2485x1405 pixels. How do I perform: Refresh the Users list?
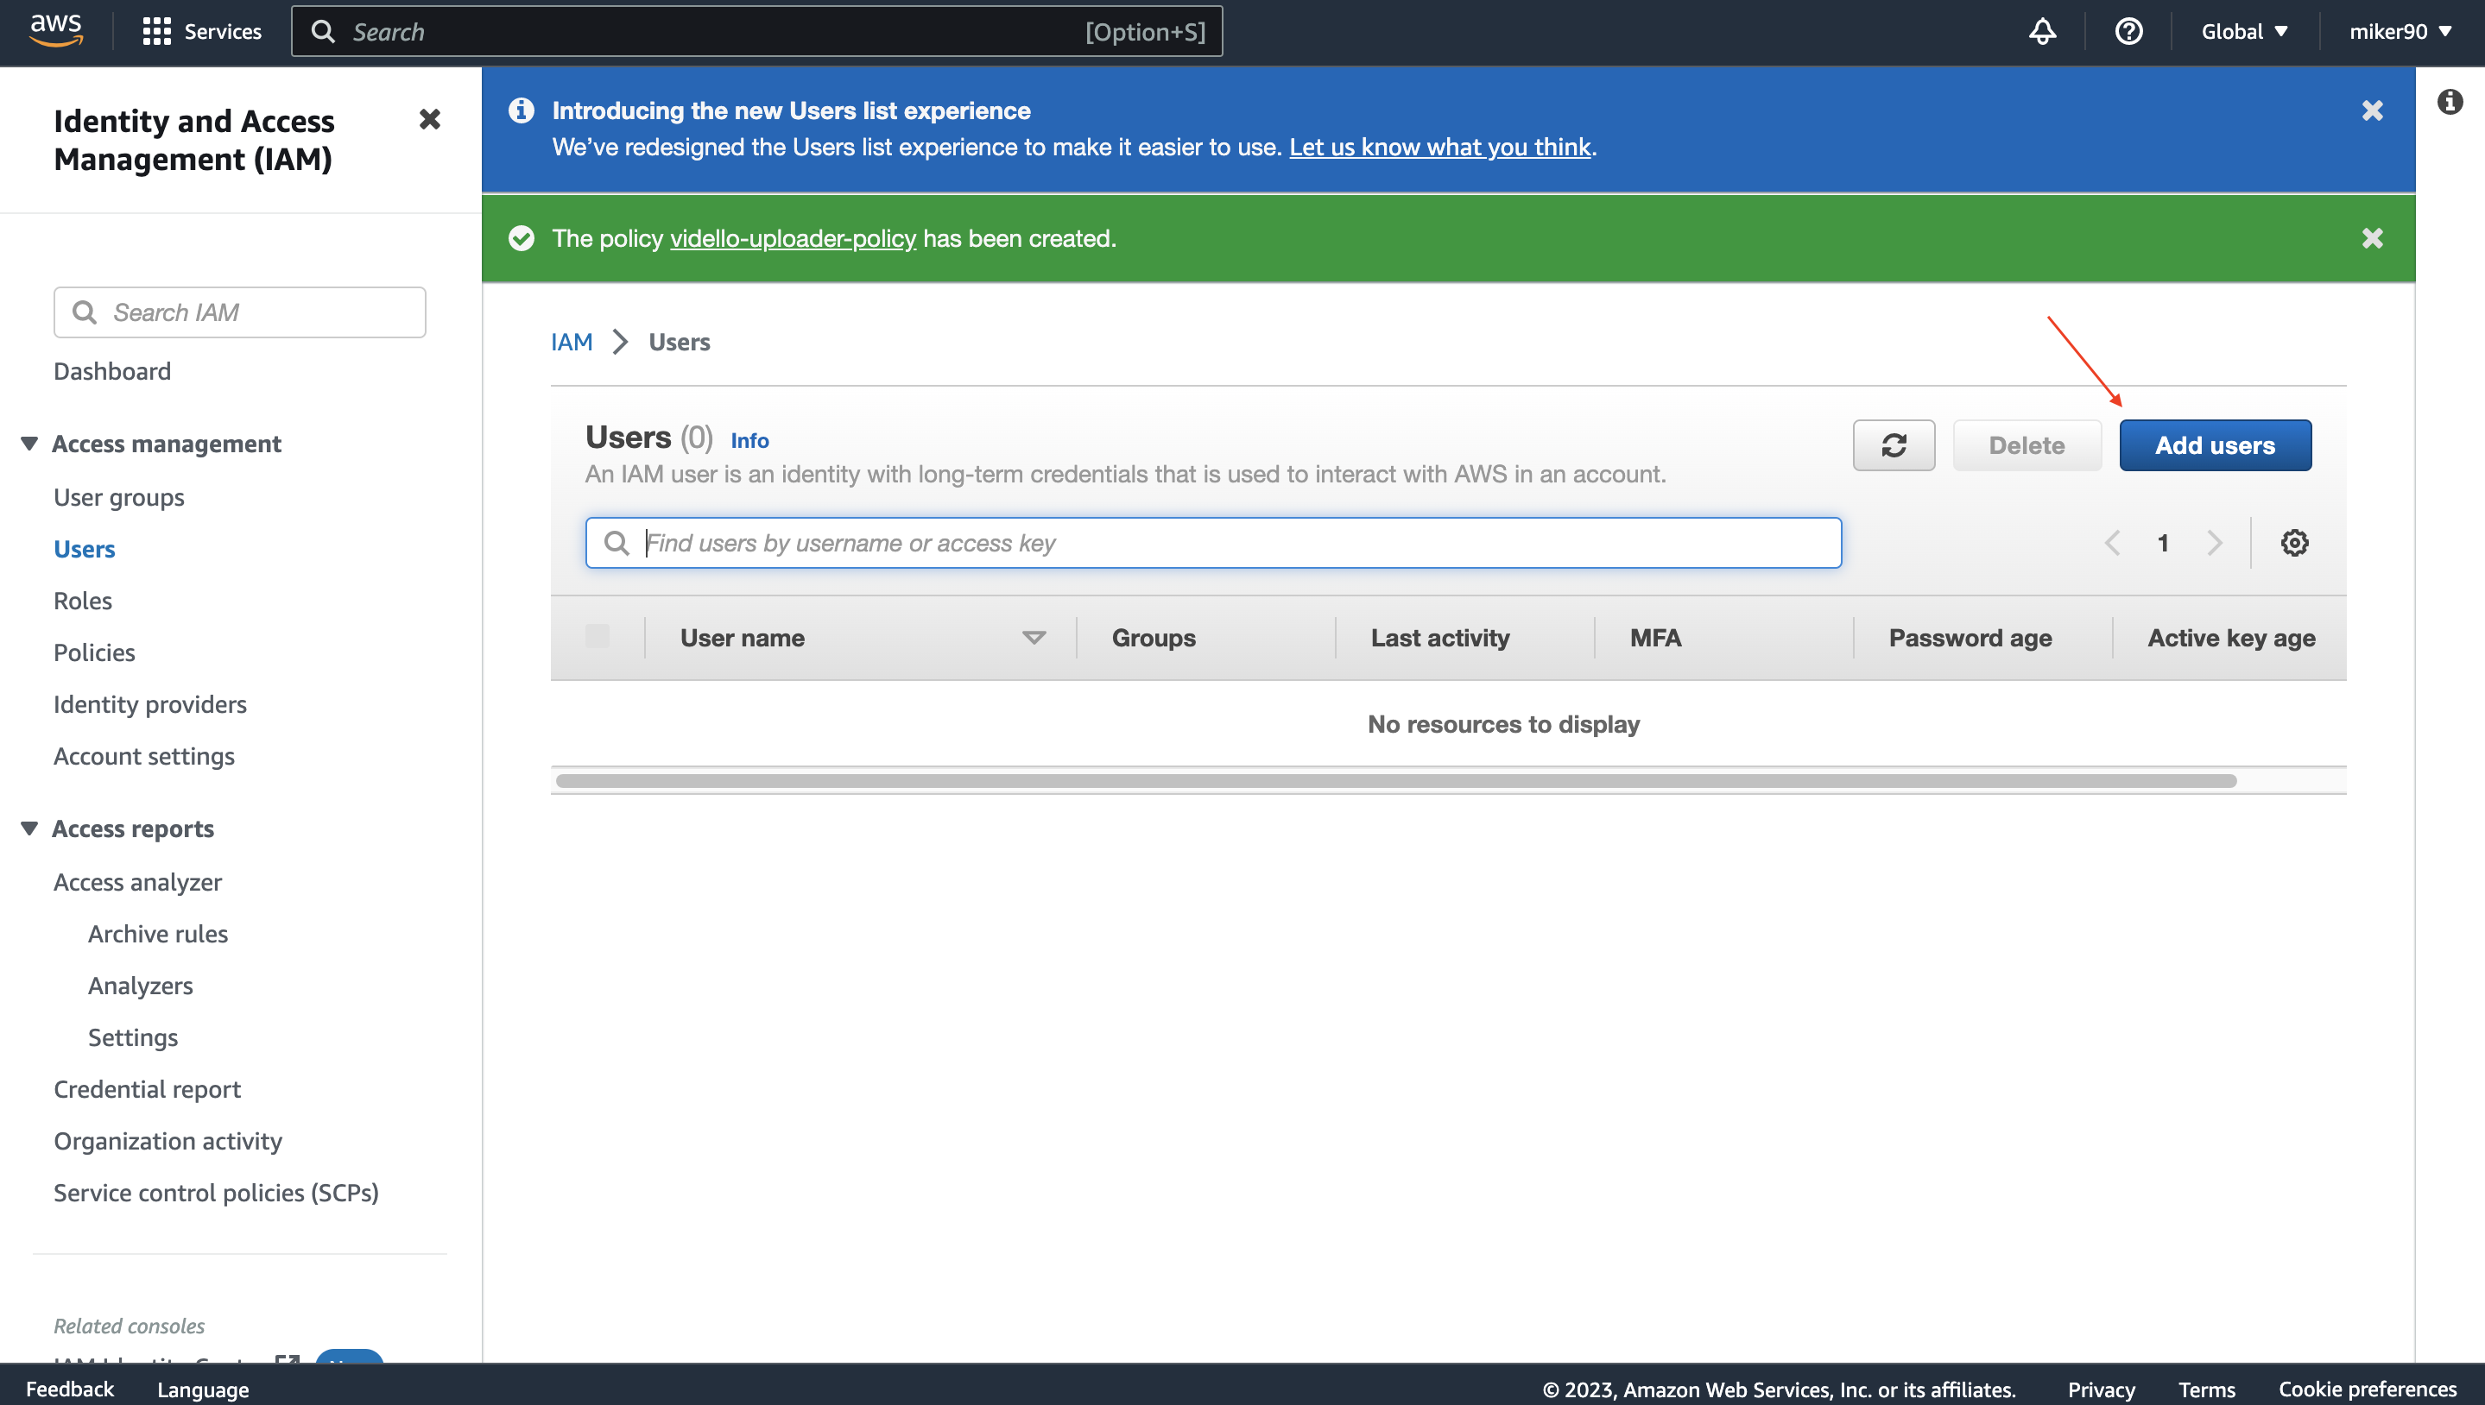coord(1894,444)
